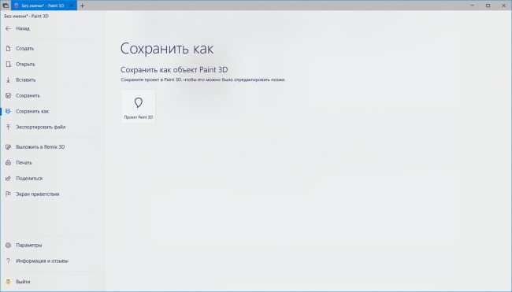
Task: Close the Paint 3D window
Action: [503, 6]
